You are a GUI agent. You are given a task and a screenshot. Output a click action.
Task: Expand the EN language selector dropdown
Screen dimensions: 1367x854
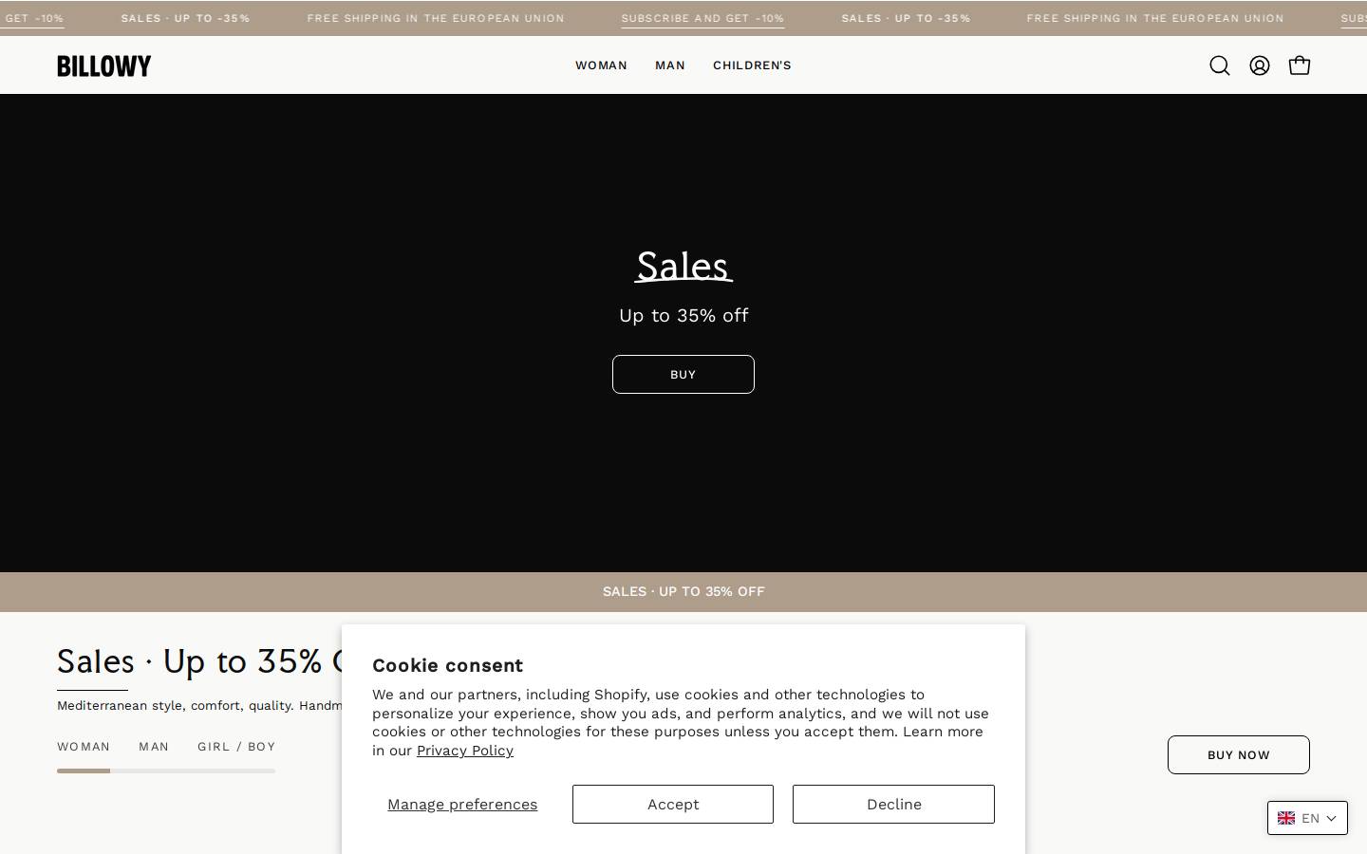click(x=1307, y=818)
